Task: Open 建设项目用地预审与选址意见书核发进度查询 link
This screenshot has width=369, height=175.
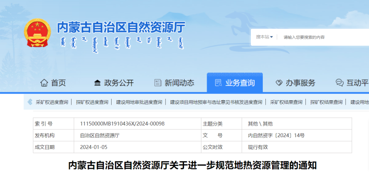Action: [216, 102]
